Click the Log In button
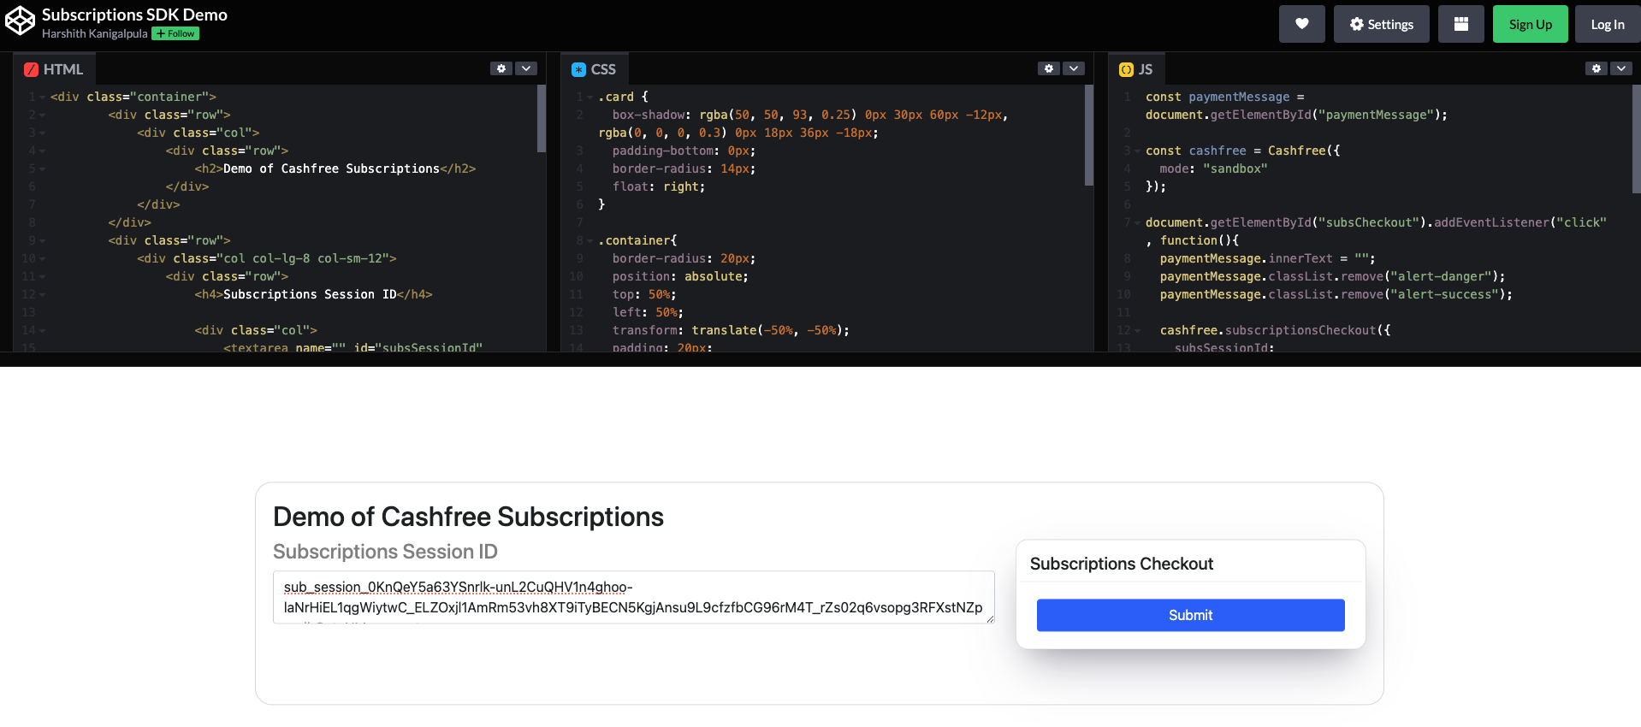The height and width of the screenshot is (727, 1641). tap(1607, 24)
